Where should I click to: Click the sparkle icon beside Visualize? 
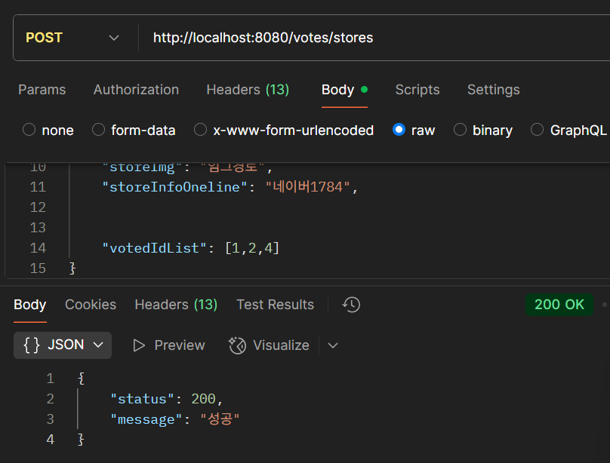[x=237, y=345]
